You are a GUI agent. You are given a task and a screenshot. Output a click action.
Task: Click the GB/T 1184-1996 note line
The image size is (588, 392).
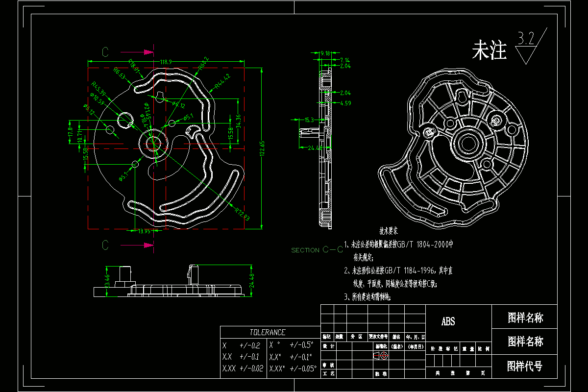pos(398,270)
